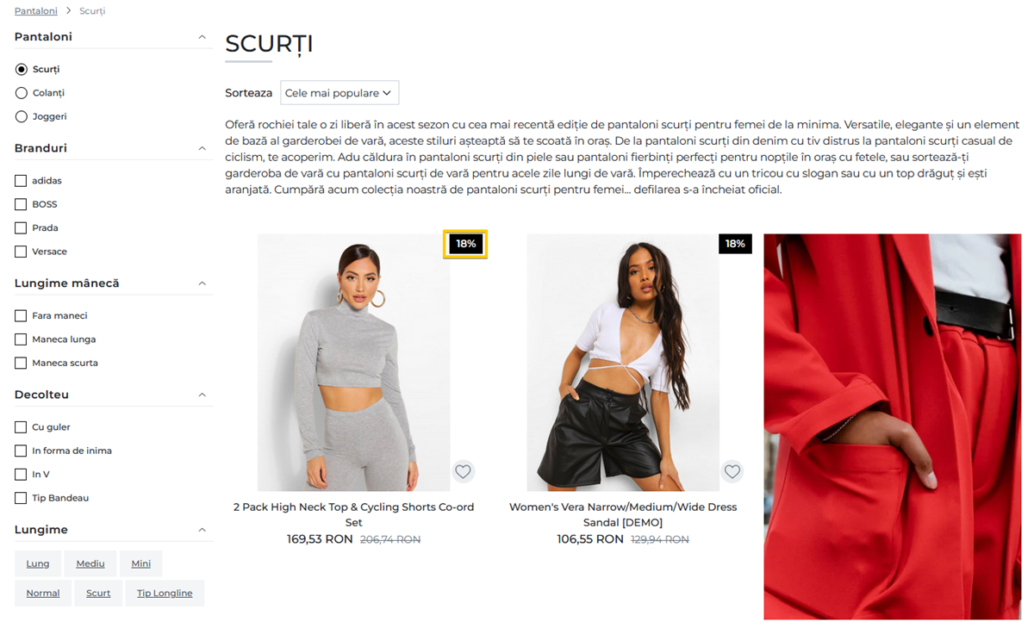
Task: Select the Colanți radio option
Action: click(22, 93)
